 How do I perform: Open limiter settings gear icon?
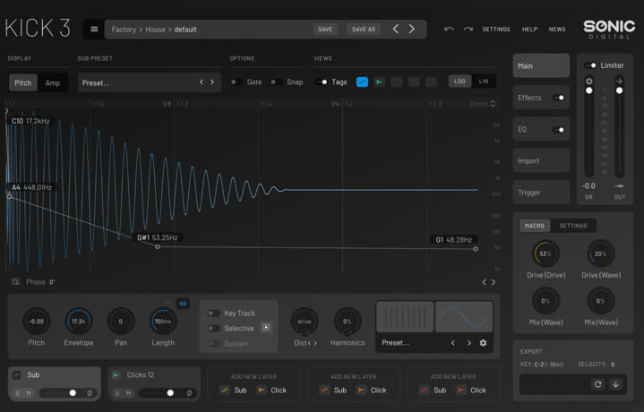(x=588, y=81)
